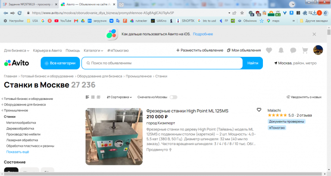
Task: Open the browser downloads icon
Action: point(314,13)
